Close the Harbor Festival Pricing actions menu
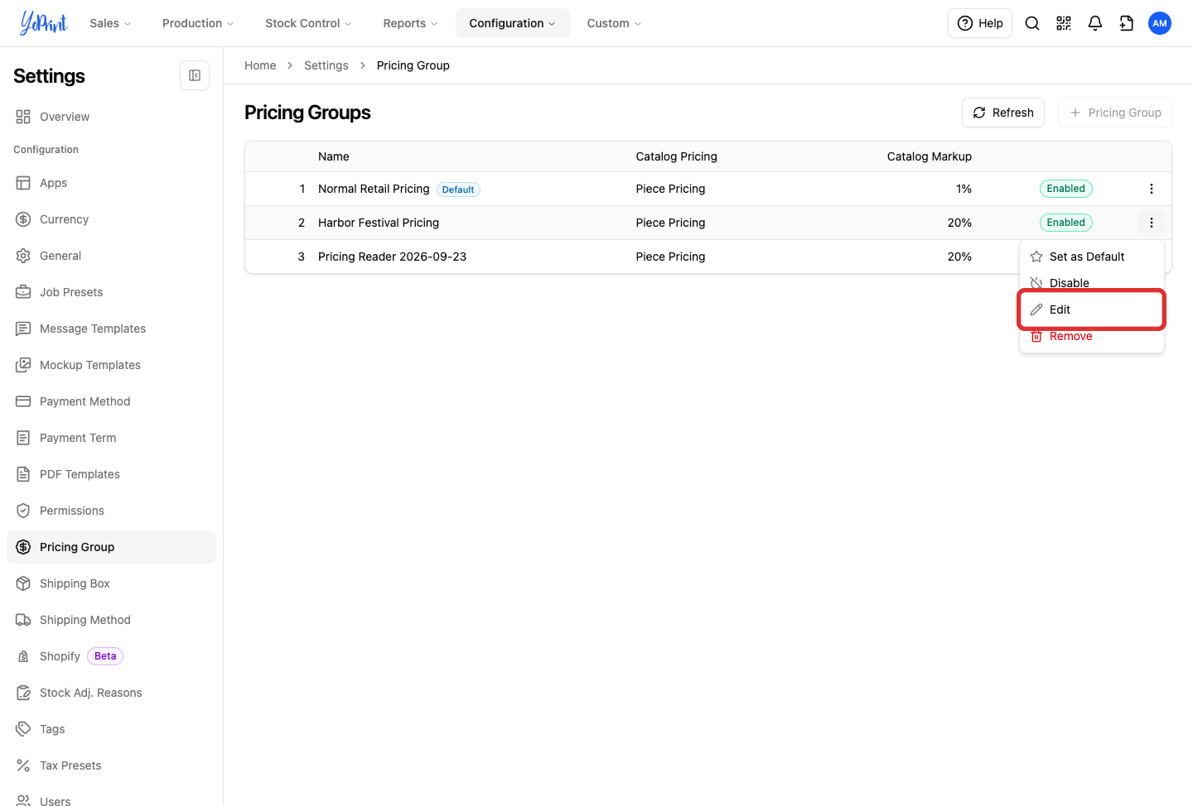1193x806 pixels. [1152, 223]
